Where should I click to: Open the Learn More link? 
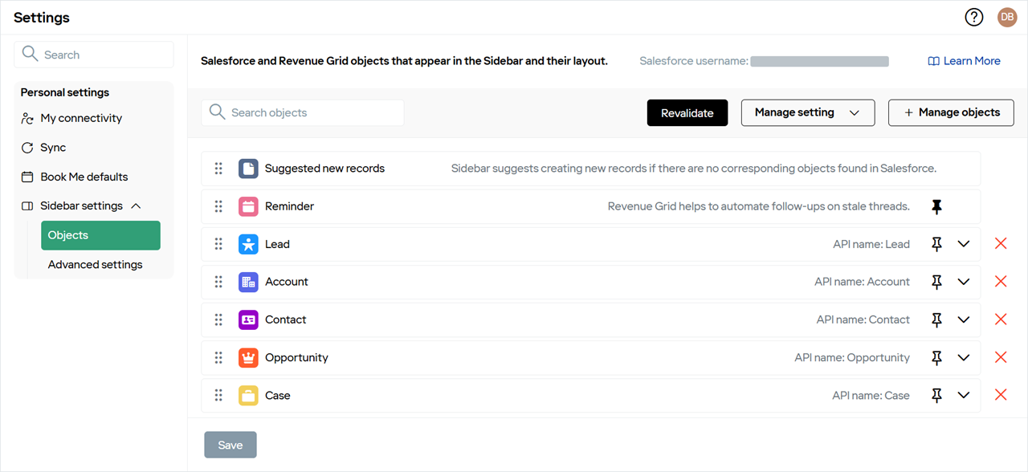tap(964, 61)
